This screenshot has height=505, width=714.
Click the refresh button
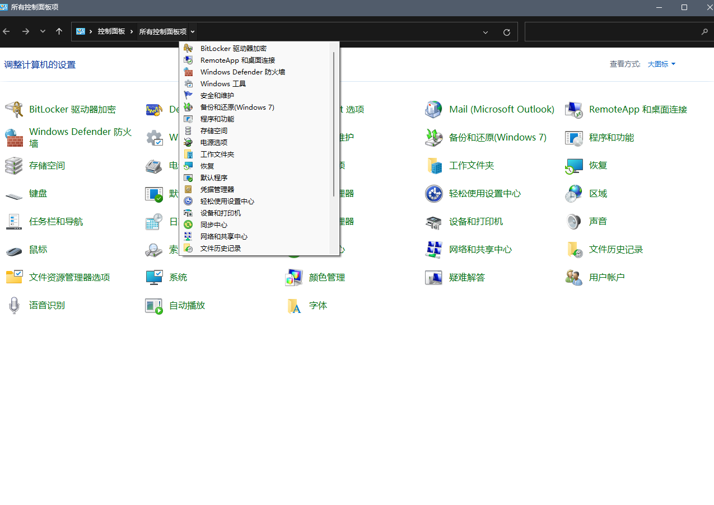point(506,32)
